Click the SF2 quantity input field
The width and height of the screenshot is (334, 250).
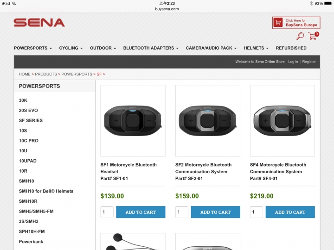(x=182, y=212)
